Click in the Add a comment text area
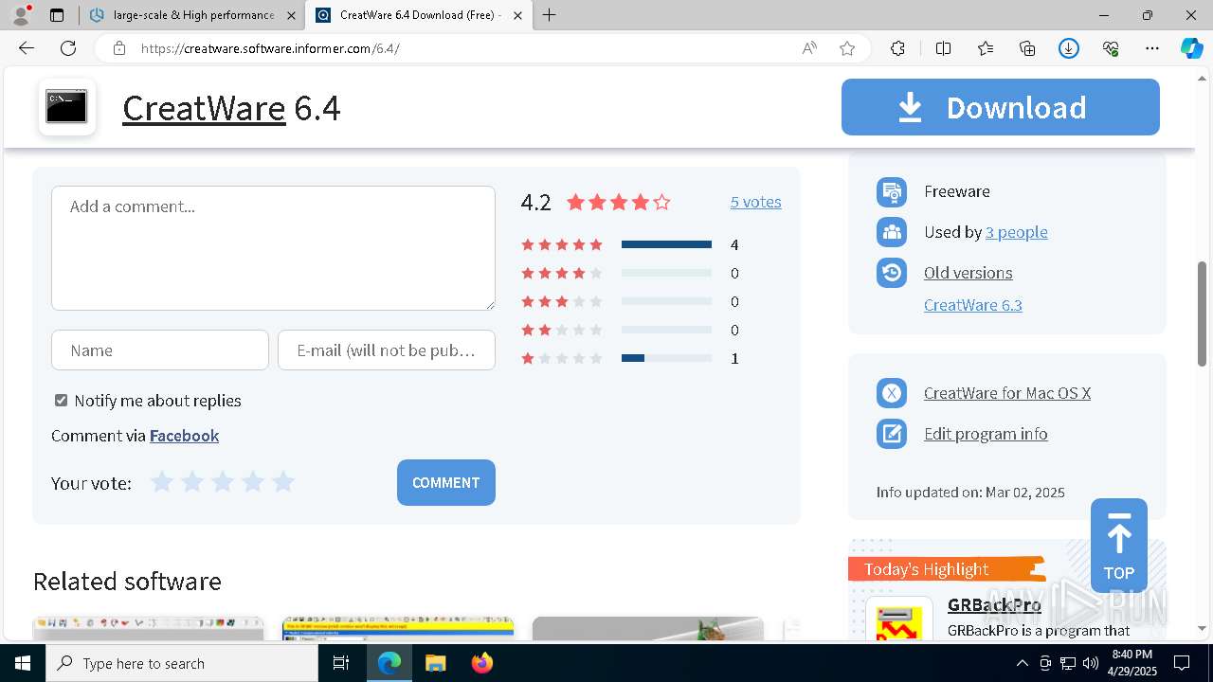Viewport: 1213px width, 682px height. pyautogui.click(x=273, y=248)
